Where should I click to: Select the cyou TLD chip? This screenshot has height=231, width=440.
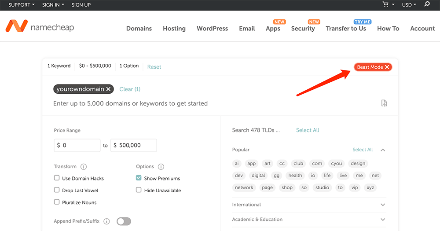337,163
